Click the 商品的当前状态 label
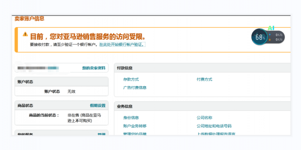Viewport: 301px width, 150px height. [44, 115]
